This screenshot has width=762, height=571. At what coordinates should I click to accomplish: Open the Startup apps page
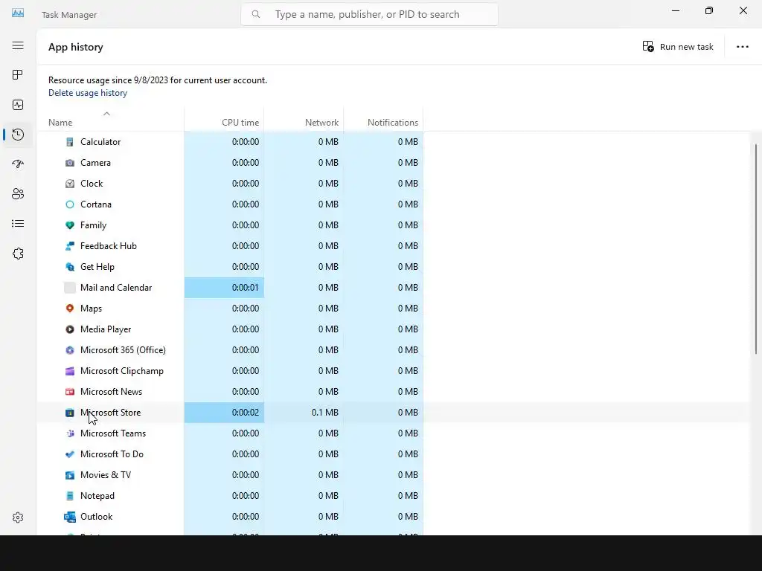click(x=18, y=164)
